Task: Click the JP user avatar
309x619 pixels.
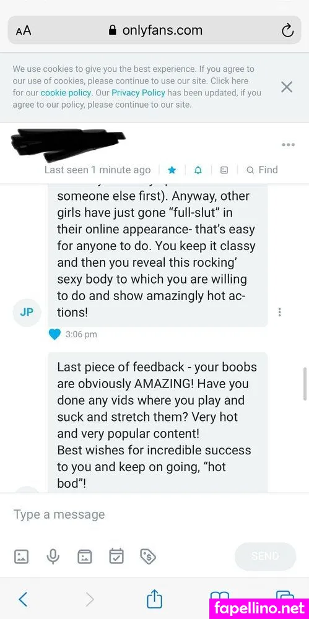Action: click(x=27, y=312)
